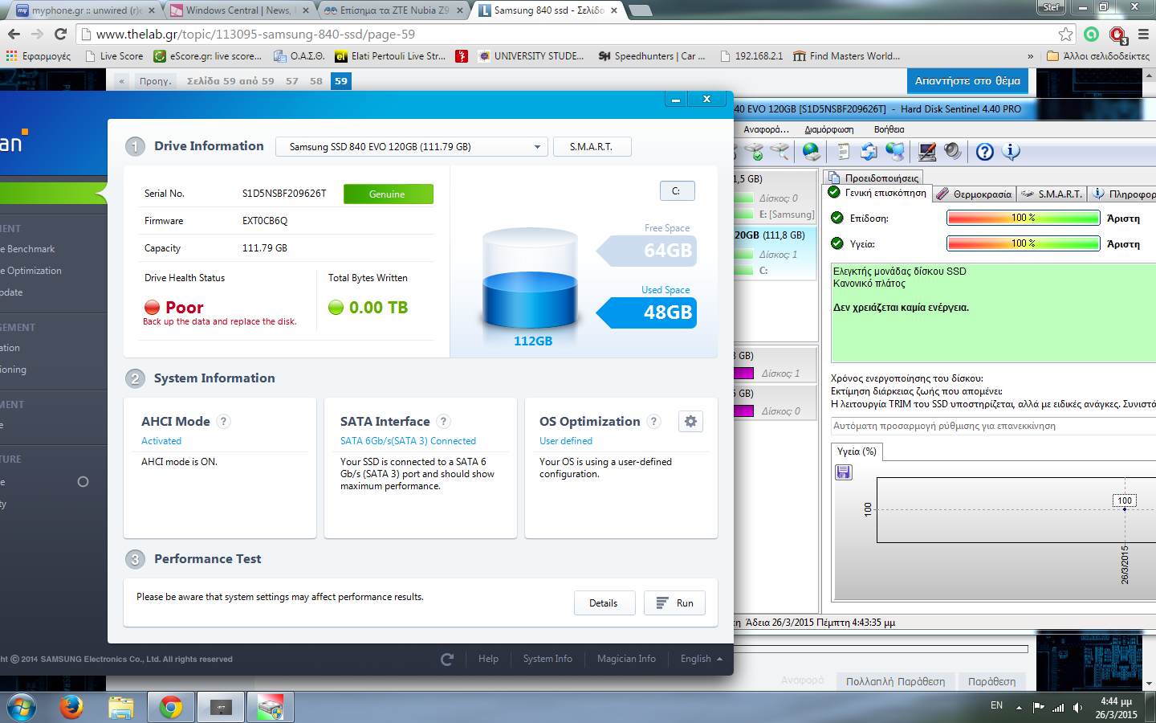Screen dimensions: 1156x723
Task: Click the S.M.A.R.T. button in Samsung Magician
Action: [592, 146]
